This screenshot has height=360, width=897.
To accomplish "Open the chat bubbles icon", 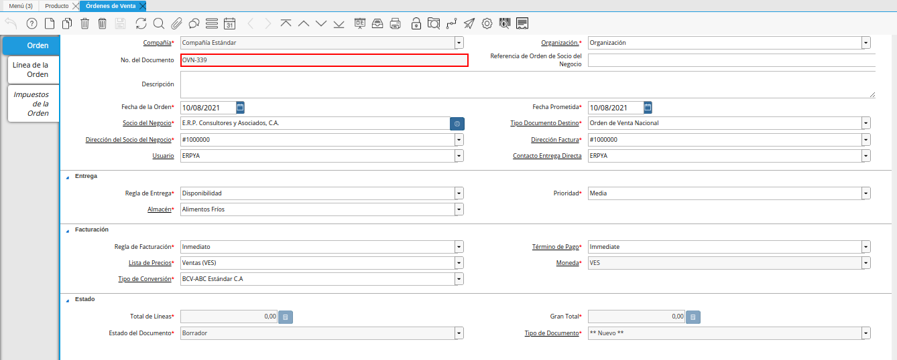I will point(194,23).
